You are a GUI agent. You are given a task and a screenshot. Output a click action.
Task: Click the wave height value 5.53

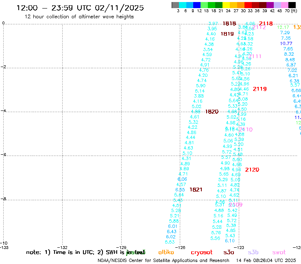170,242
